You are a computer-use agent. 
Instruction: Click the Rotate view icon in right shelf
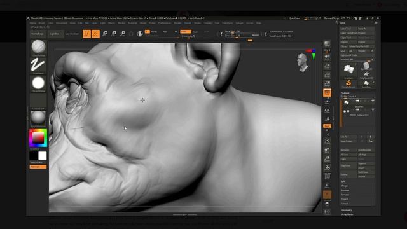coord(327,168)
